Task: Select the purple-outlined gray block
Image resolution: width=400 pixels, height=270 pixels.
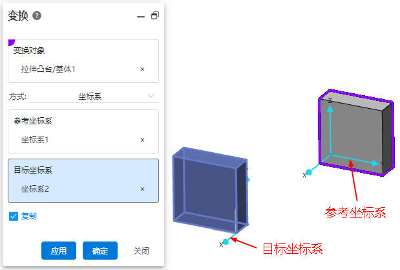Action: 356,133
